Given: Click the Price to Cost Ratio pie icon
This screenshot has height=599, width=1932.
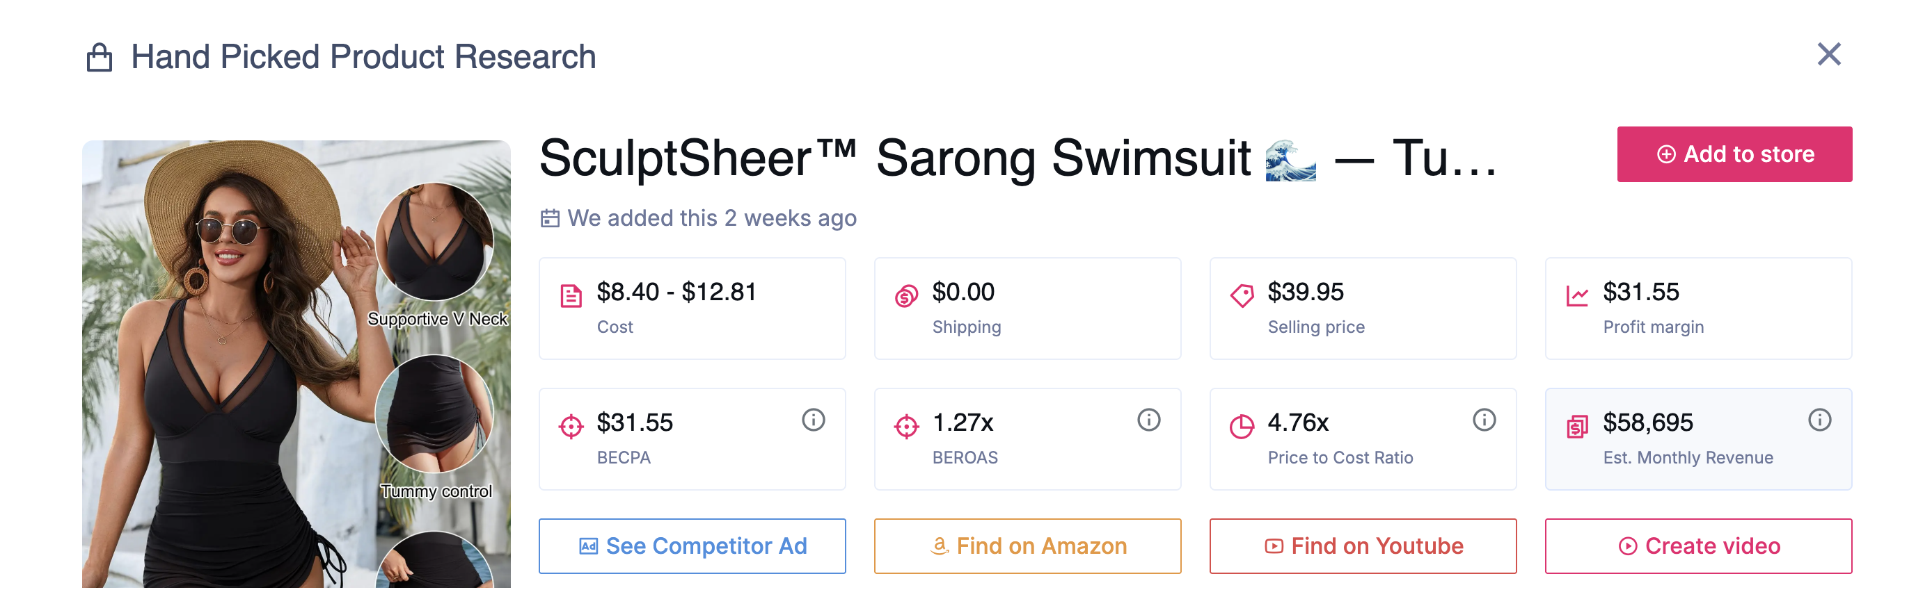Looking at the screenshot, I should coord(1241,427).
